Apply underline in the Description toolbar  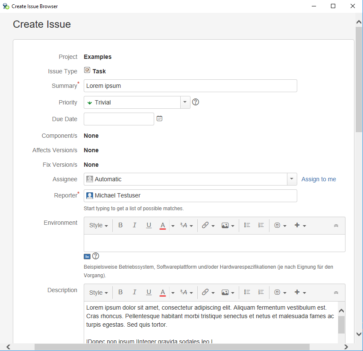(149, 293)
